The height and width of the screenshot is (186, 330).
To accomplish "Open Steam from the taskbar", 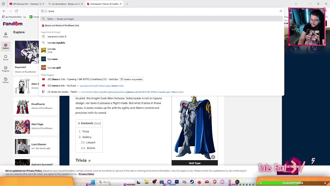I will (192, 182).
